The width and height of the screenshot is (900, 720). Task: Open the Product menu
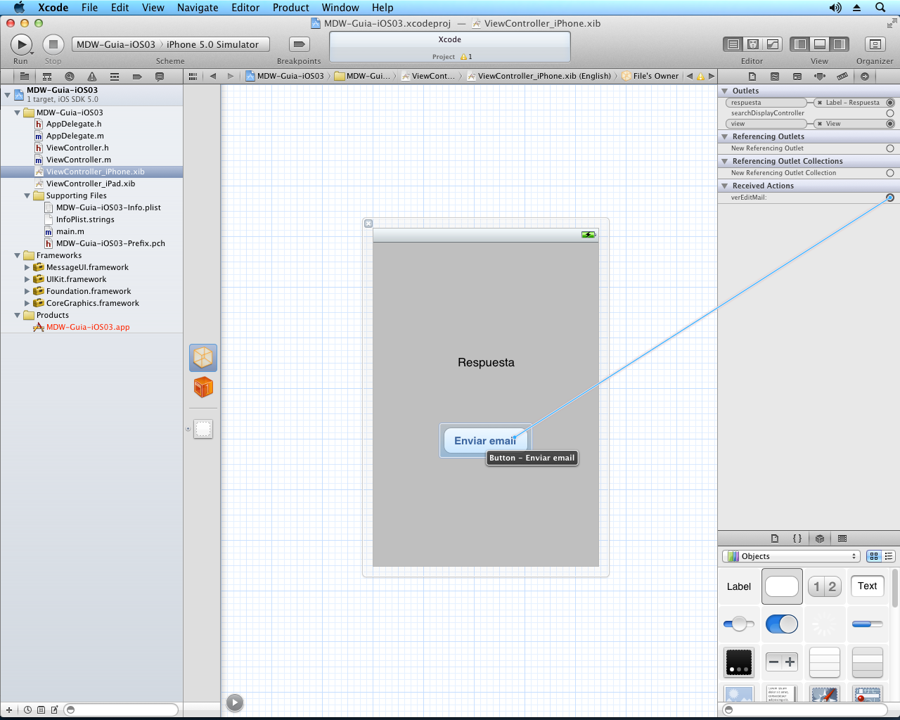[291, 8]
